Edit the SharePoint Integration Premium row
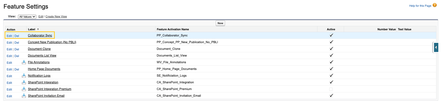This screenshot has width=441, height=101. pos(9,89)
